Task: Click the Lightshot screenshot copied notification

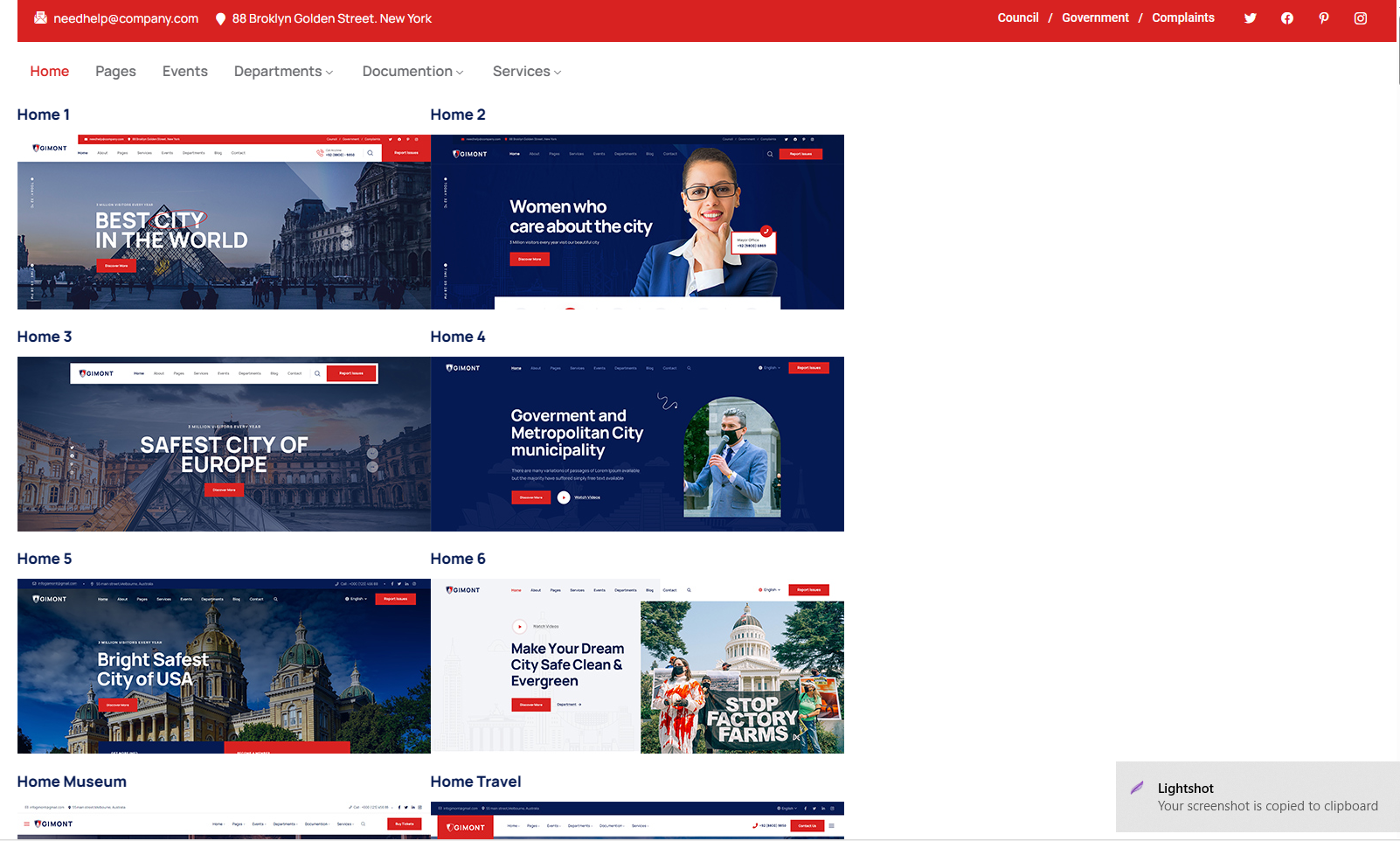Action: point(1258,797)
